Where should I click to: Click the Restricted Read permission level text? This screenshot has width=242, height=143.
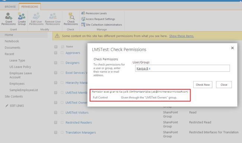click(x=200, y=122)
